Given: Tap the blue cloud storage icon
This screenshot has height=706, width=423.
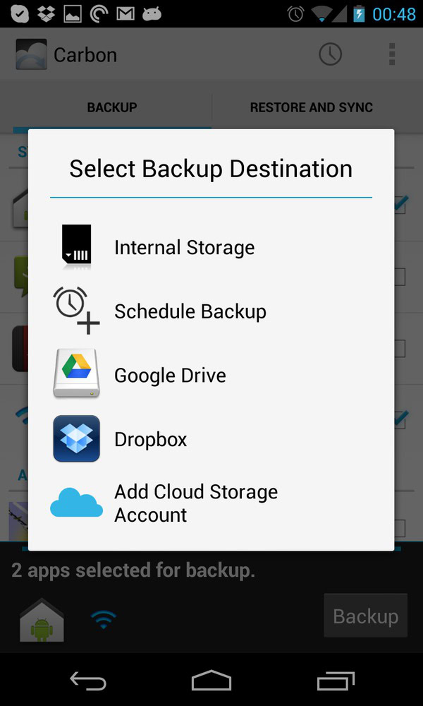Looking at the screenshot, I should click(76, 503).
